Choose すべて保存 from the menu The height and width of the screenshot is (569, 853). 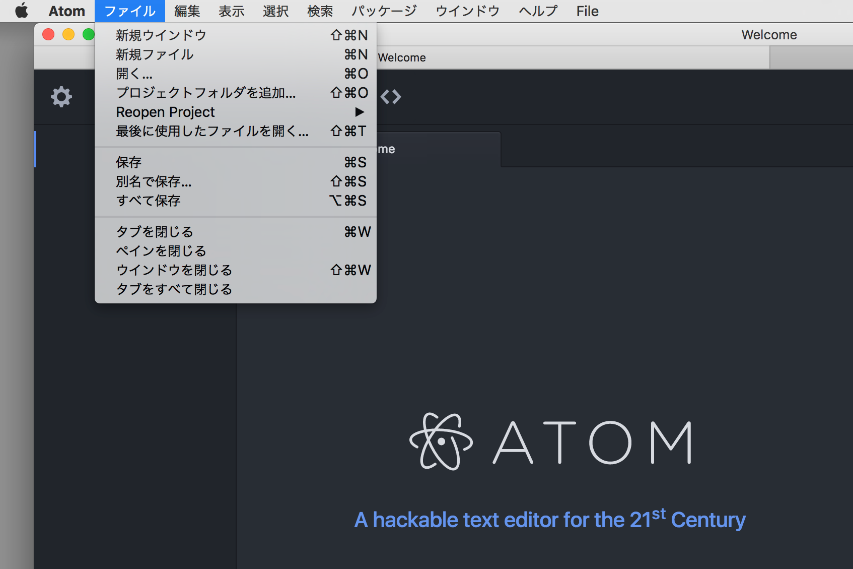click(x=236, y=201)
